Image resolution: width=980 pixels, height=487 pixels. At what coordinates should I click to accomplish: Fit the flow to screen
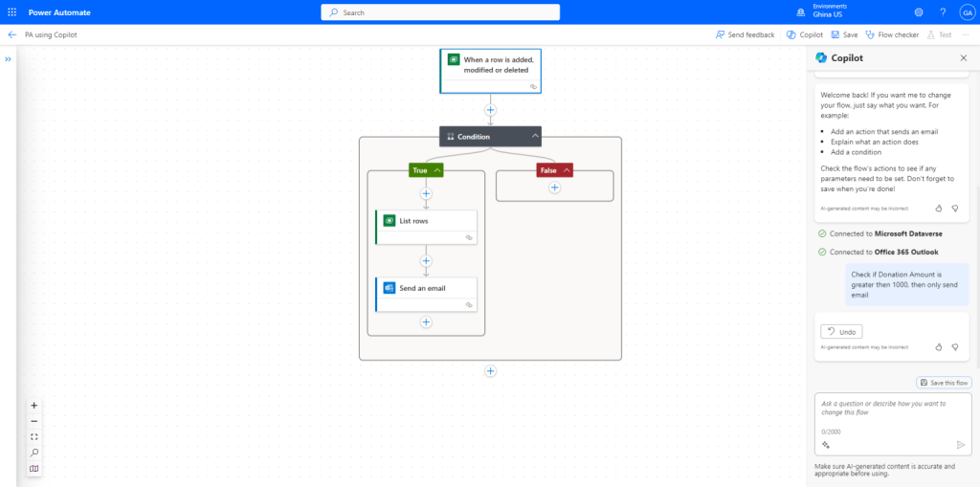34,436
